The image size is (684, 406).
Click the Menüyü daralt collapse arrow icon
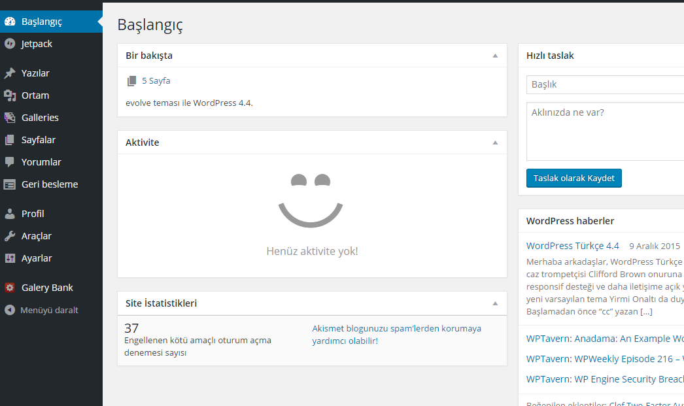click(10, 310)
